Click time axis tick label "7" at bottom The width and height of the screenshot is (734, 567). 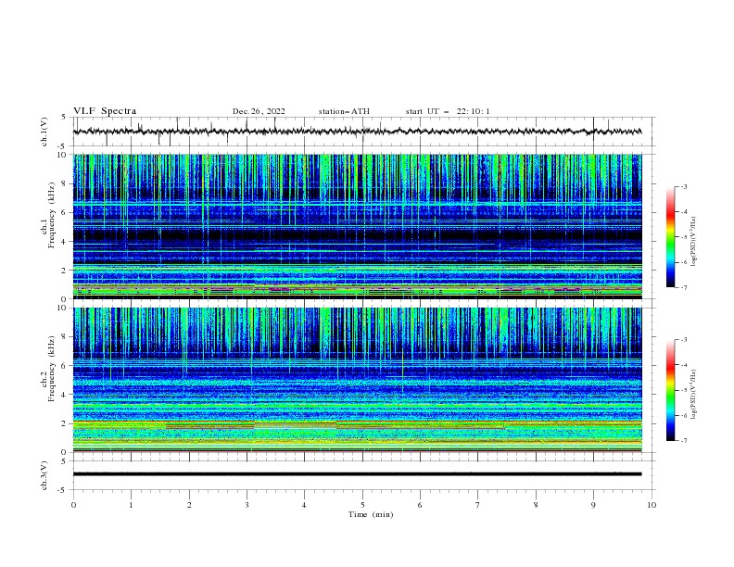pyautogui.click(x=478, y=505)
